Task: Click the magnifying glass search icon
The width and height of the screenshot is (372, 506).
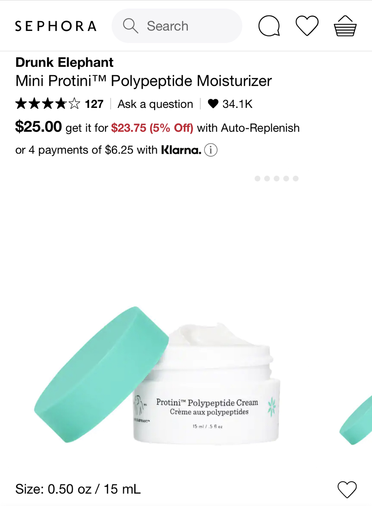Action: point(130,26)
